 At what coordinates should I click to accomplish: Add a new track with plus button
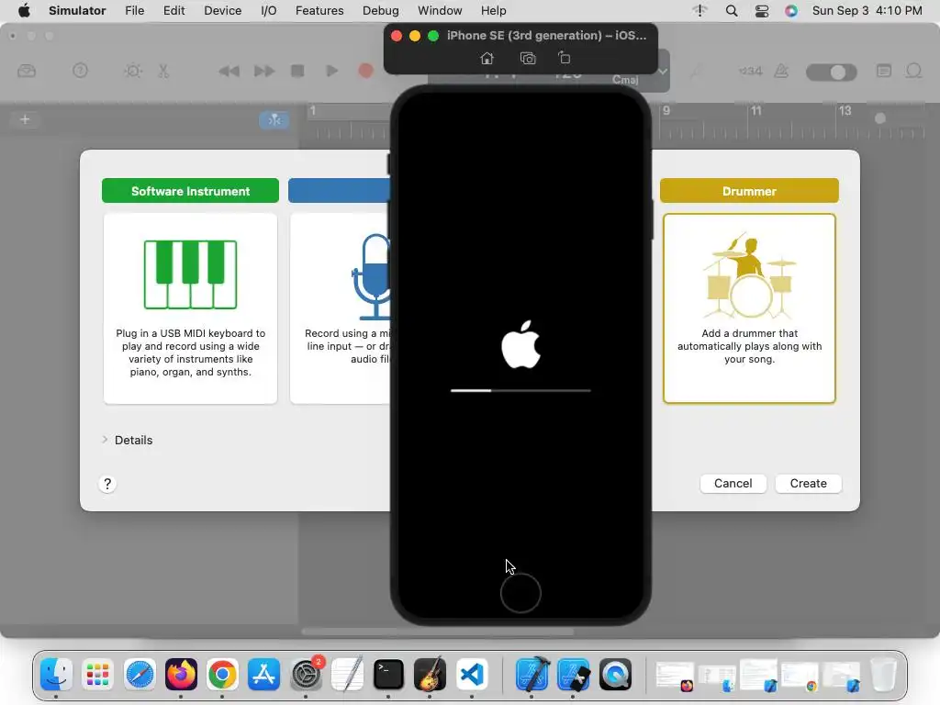25,119
